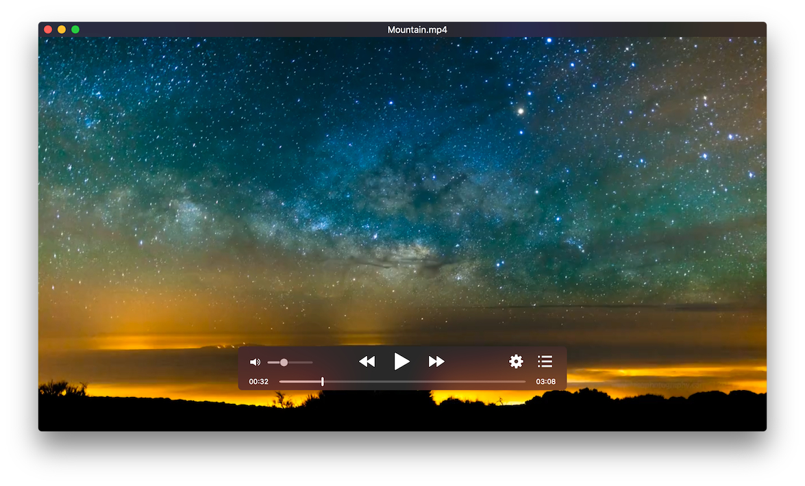
Task: Click the Mountain.mp4 window title
Action: [x=417, y=29]
